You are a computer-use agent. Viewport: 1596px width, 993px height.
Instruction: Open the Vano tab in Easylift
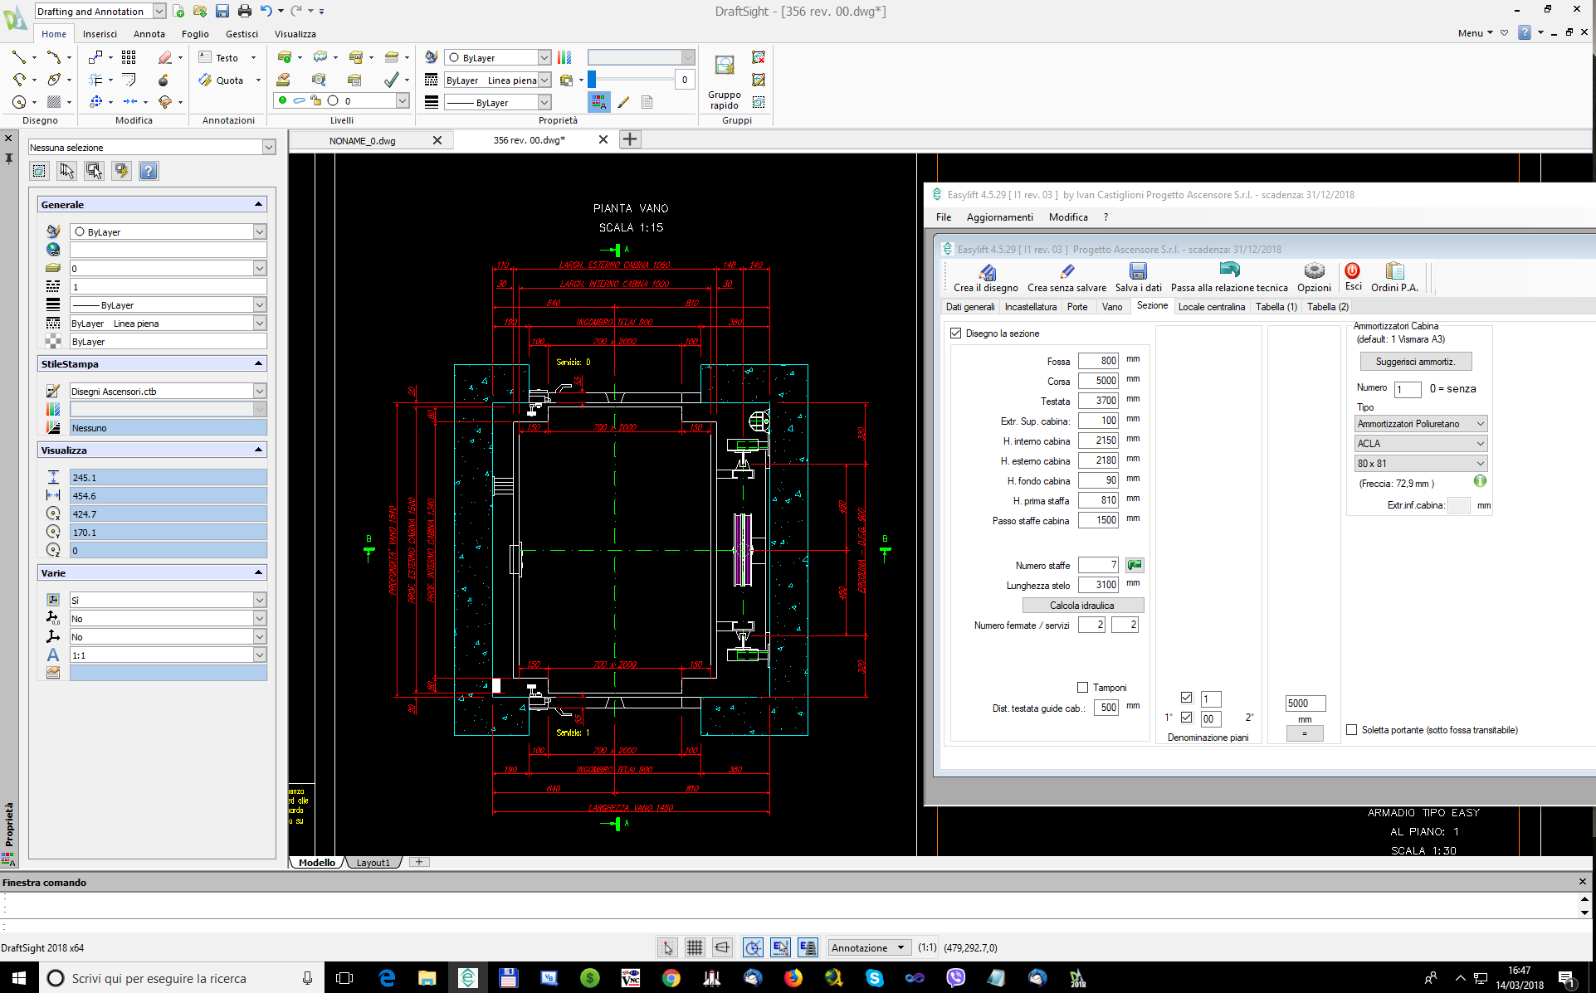click(1111, 307)
